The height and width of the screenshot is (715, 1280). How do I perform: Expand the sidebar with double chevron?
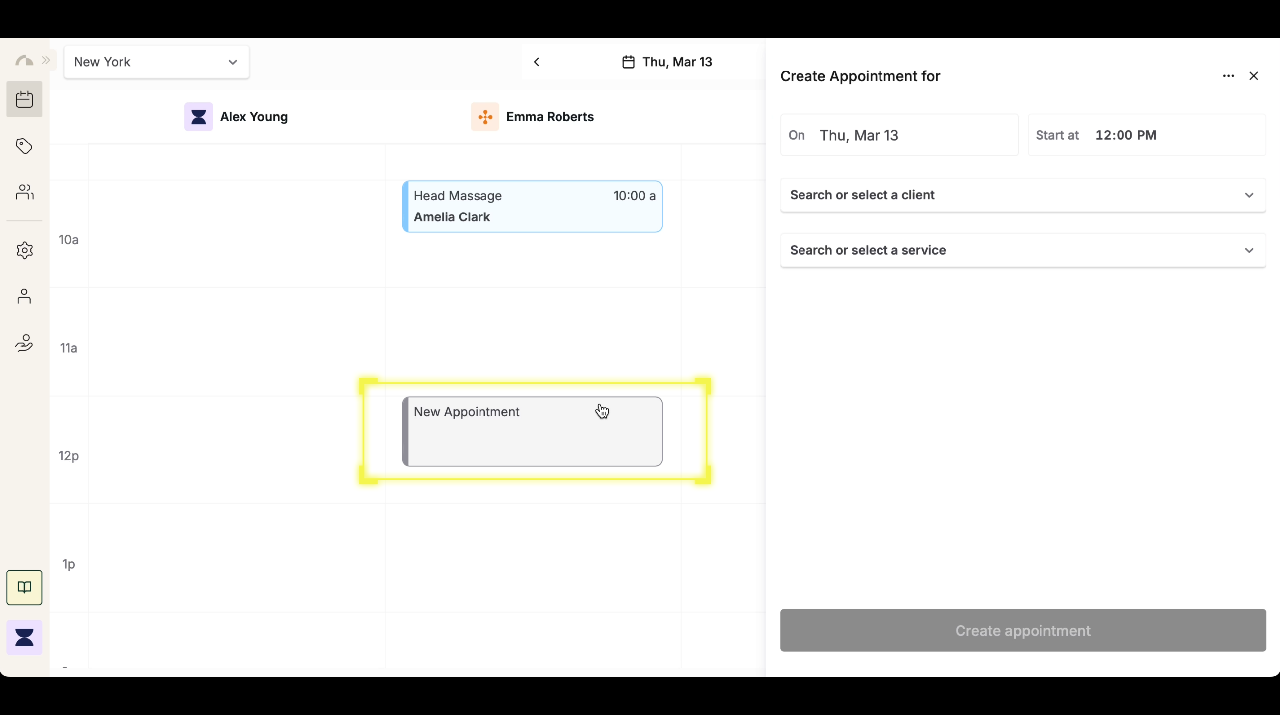[46, 61]
